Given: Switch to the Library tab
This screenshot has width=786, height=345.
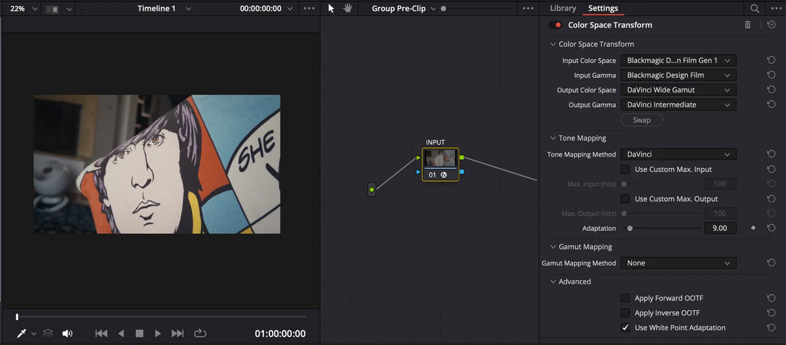Looking at the screenshot, I should tap(563, 8).
